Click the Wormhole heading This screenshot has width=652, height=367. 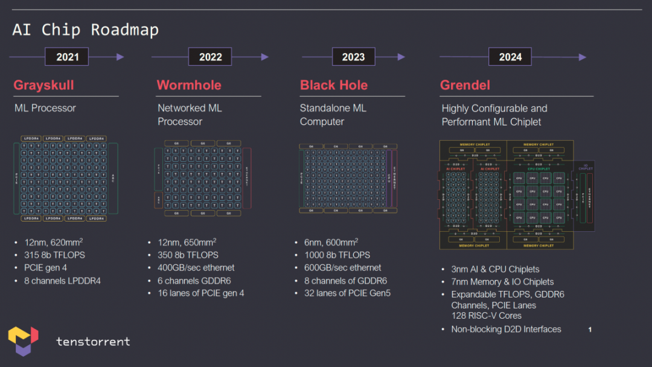[x=189, y=85]
